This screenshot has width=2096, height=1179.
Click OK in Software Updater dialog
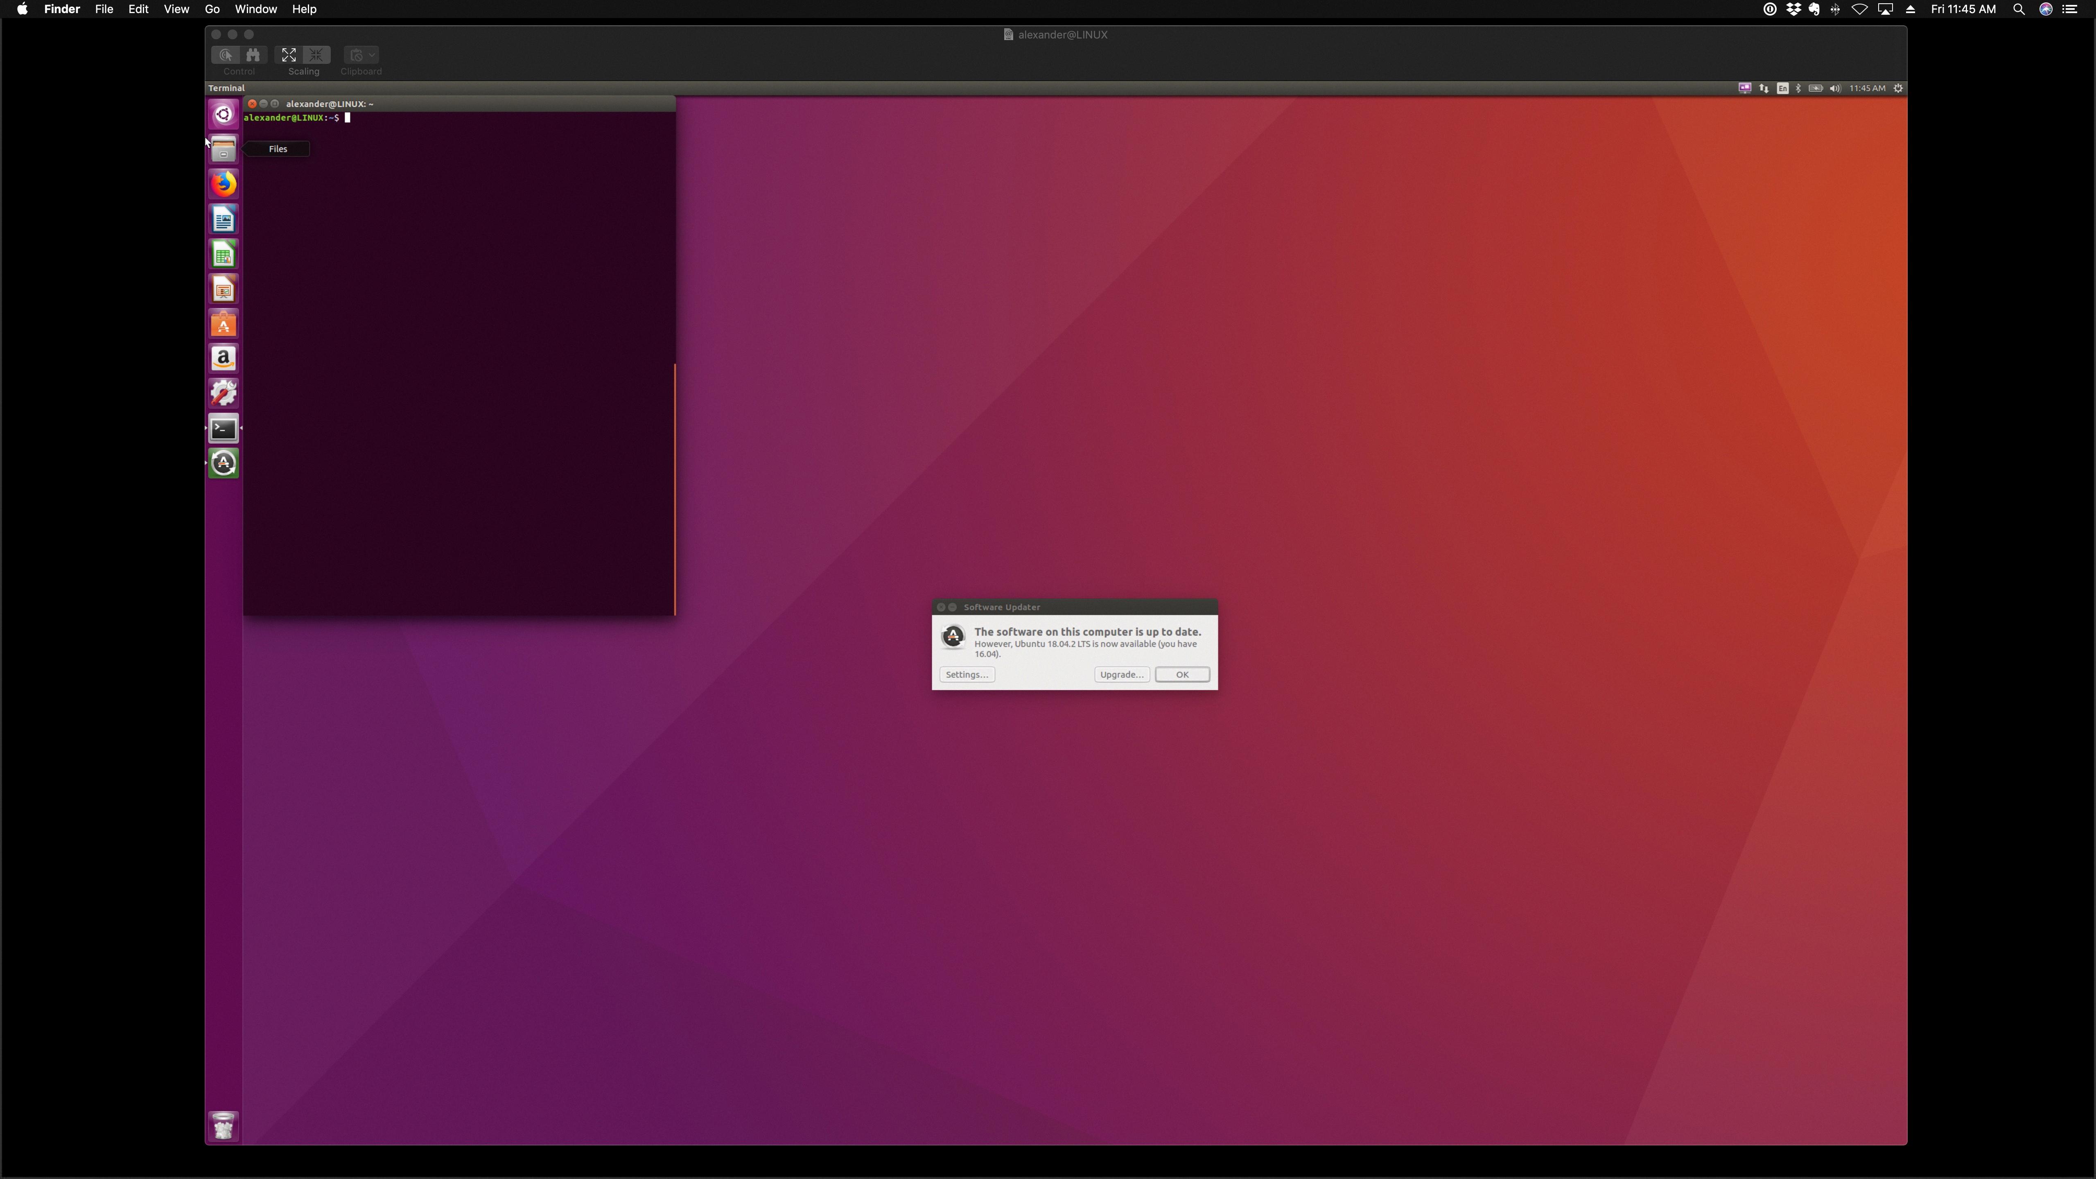[1181, 675]
